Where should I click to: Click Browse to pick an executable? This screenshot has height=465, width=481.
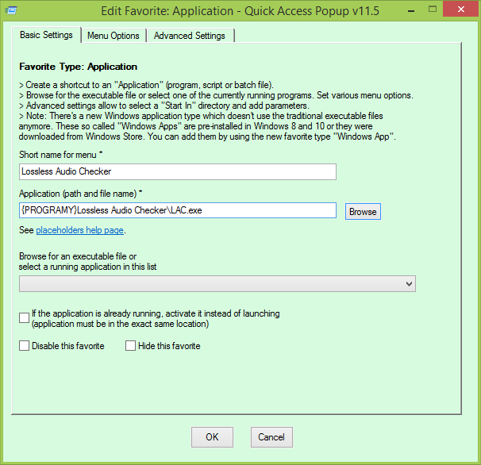coord(363,212)
